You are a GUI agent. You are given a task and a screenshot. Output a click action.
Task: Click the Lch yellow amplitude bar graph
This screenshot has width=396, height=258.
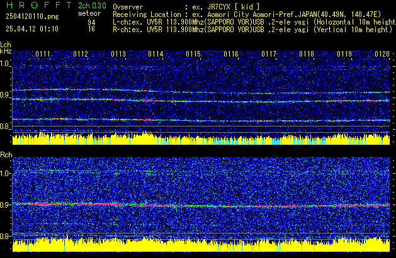(x=201, y=138)
